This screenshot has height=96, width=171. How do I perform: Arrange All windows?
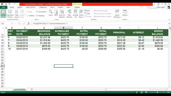[75, 14]
